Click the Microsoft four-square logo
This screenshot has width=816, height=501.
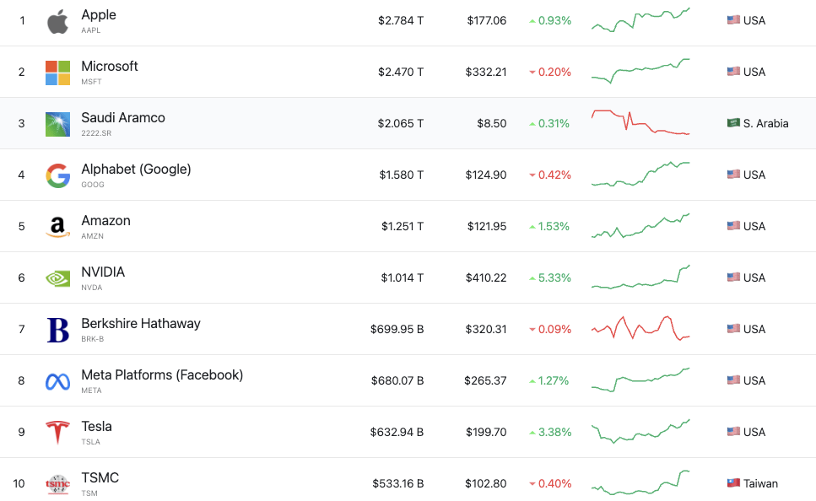click(x=57, y=73)
